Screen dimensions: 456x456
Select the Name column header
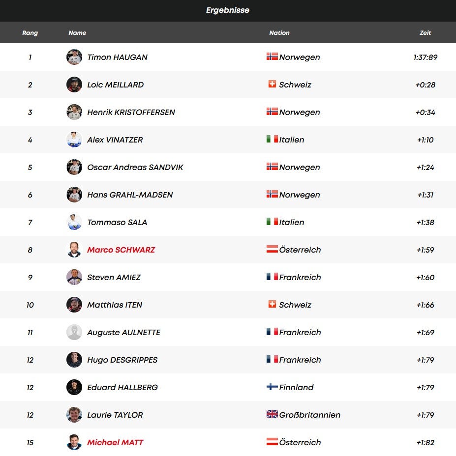pos(77,33)
